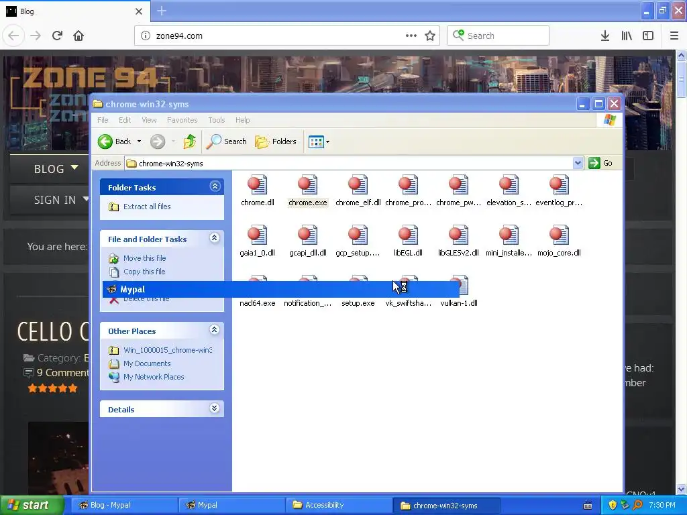Click the security shield tray icon
The width and height of the screenshot is (687, 515).
[x=613, y=505]
